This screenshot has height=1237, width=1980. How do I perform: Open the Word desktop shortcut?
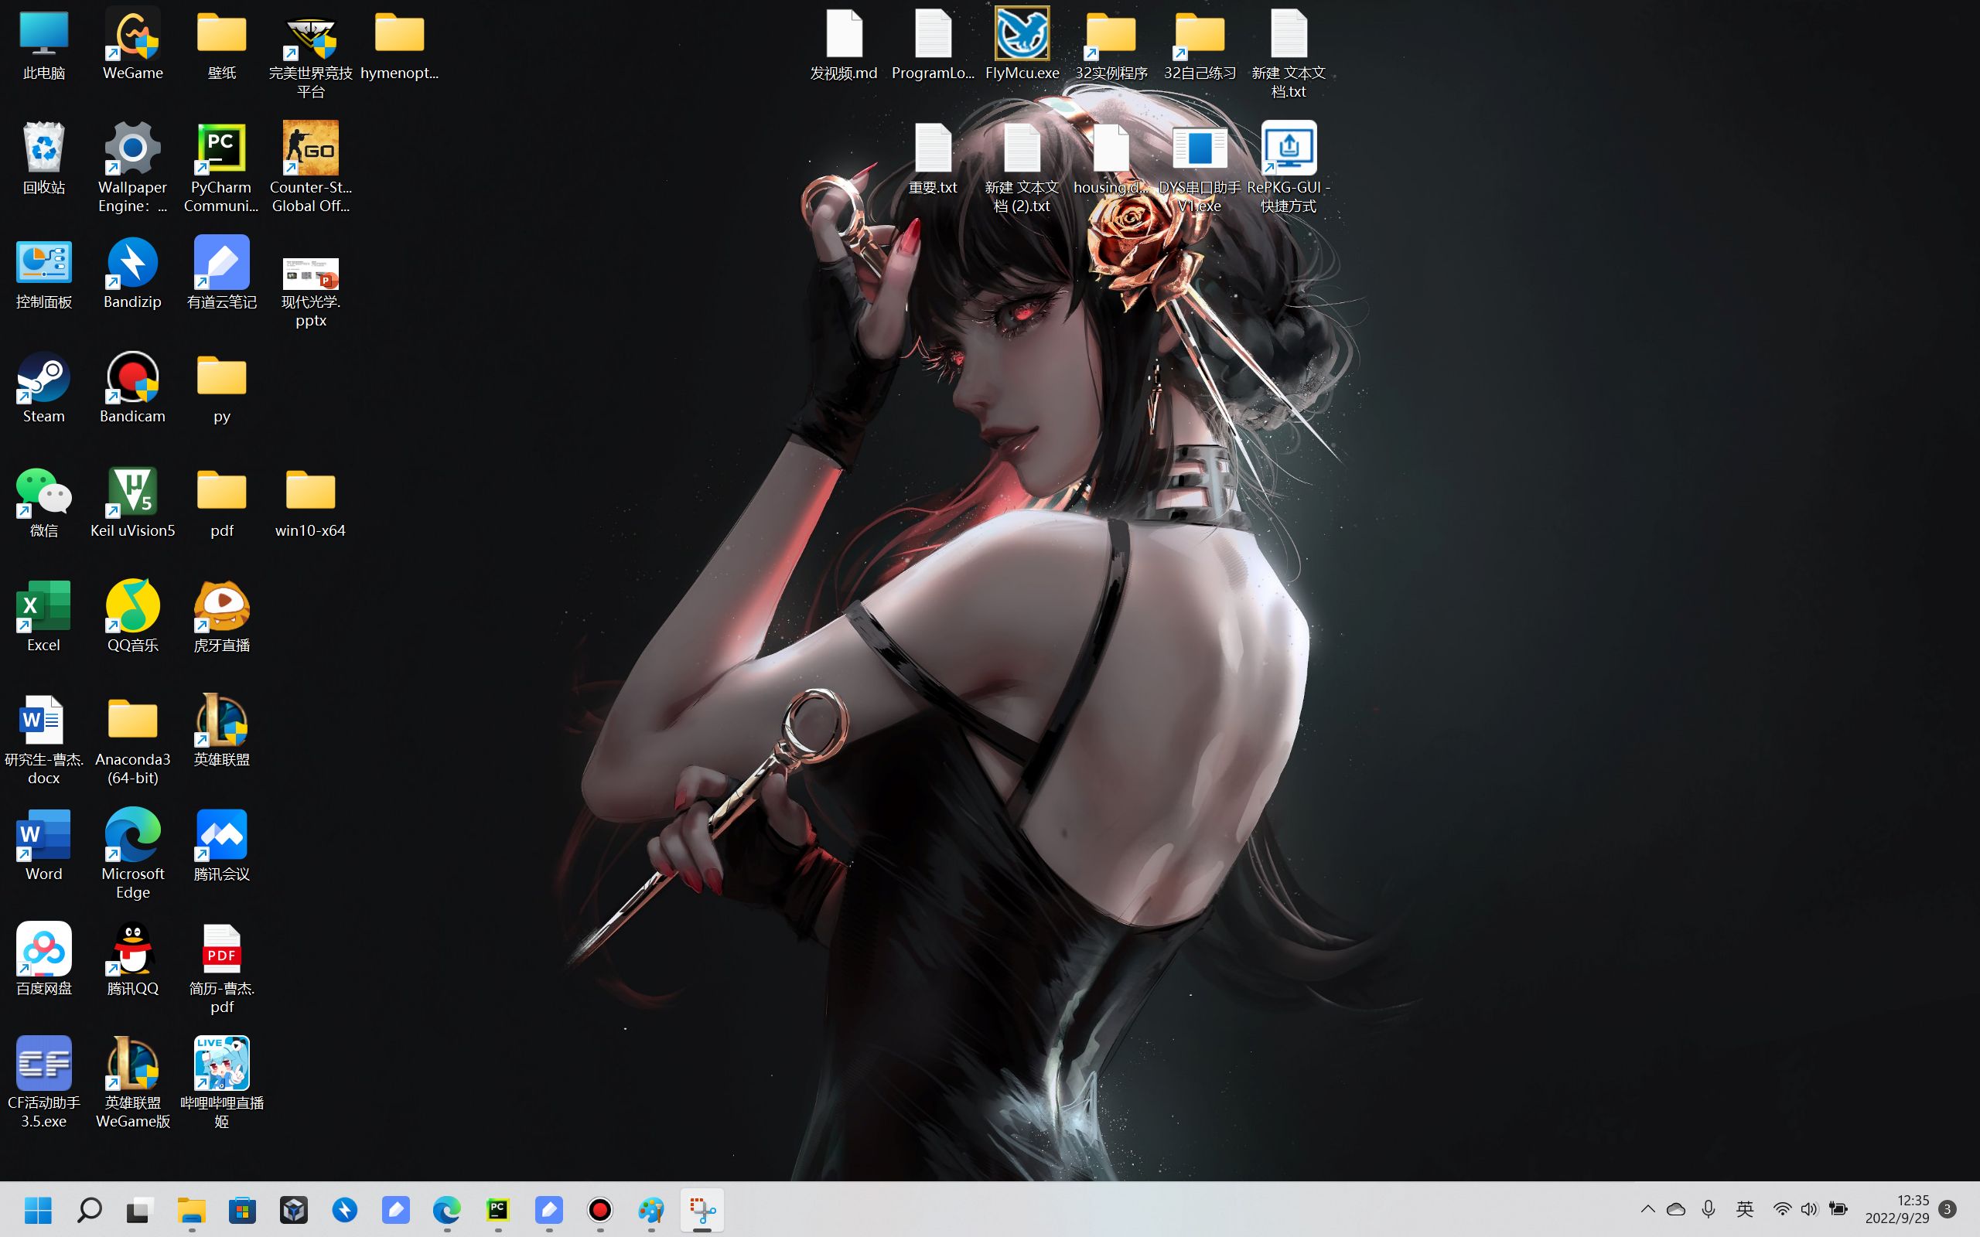click(x=44, y=847)
